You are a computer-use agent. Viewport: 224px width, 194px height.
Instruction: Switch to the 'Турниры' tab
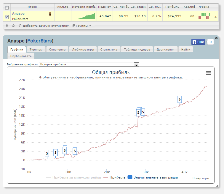[36, 49]
